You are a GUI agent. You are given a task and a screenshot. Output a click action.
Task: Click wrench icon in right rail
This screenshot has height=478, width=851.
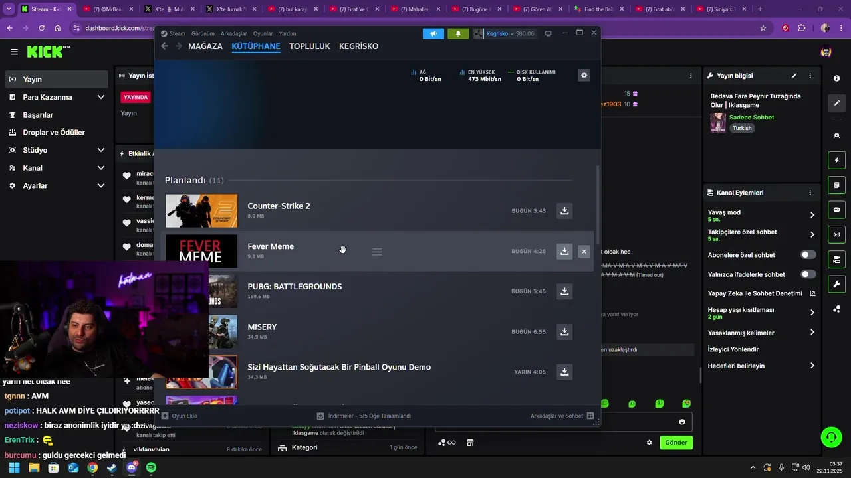click(x=836, y=284)
